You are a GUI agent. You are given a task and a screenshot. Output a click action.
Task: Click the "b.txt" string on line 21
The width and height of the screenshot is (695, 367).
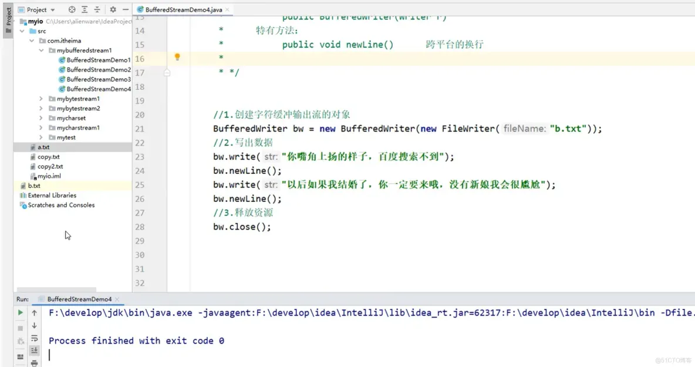[x=568, y=129]
